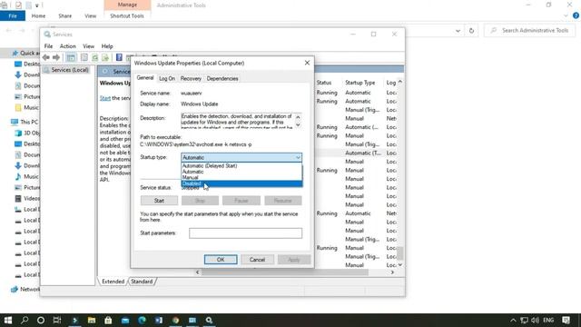
Task: Click the Start parameters input field
Action: [245, 233]
